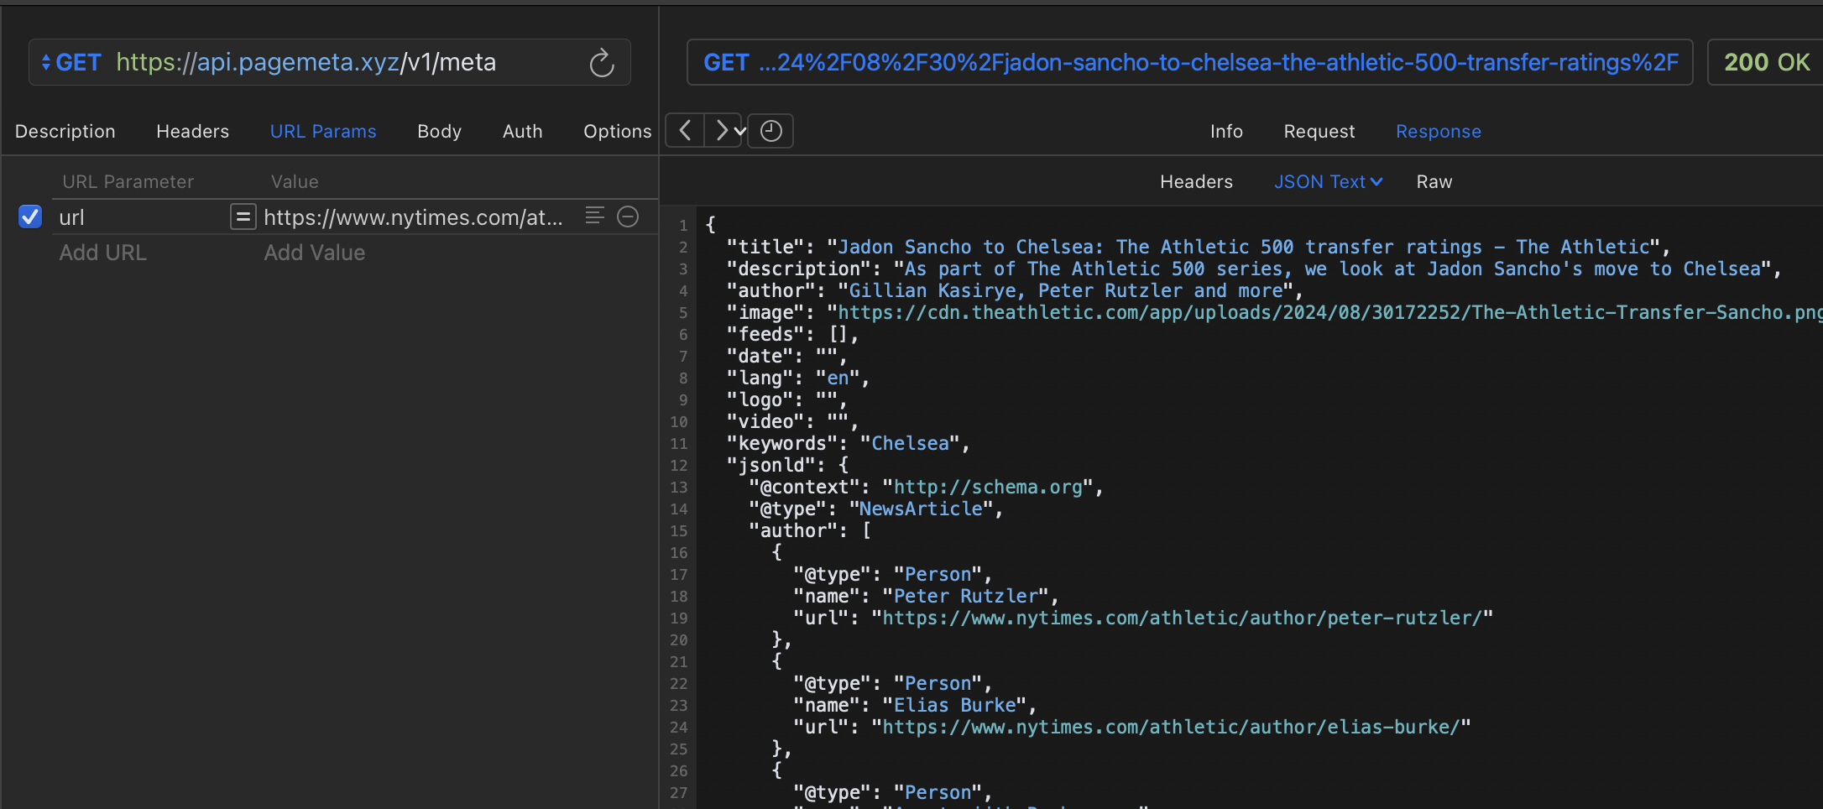
Task: Open text editor lines icon for url value
Action: pyautogui.click(x=594, y=217)
